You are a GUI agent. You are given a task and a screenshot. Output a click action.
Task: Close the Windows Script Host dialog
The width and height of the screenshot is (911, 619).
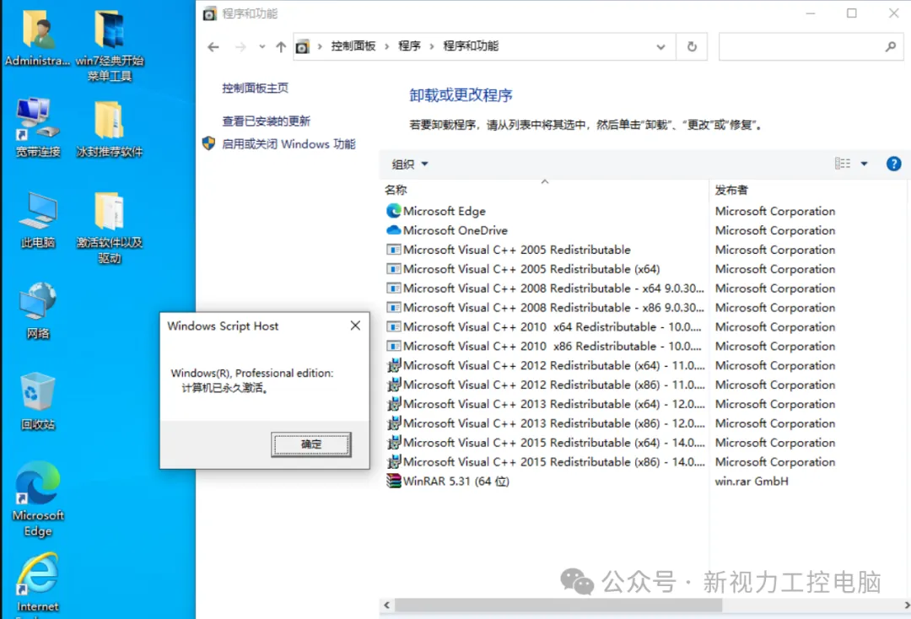point(356,326)
